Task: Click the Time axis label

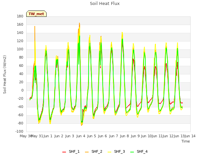Action: pyautogui.click(x=186, y=141)
